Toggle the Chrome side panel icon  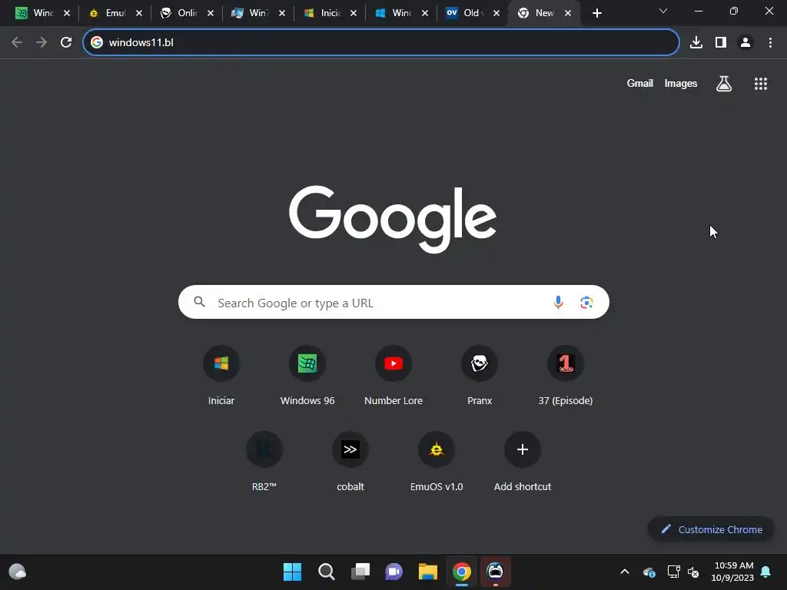721,42
